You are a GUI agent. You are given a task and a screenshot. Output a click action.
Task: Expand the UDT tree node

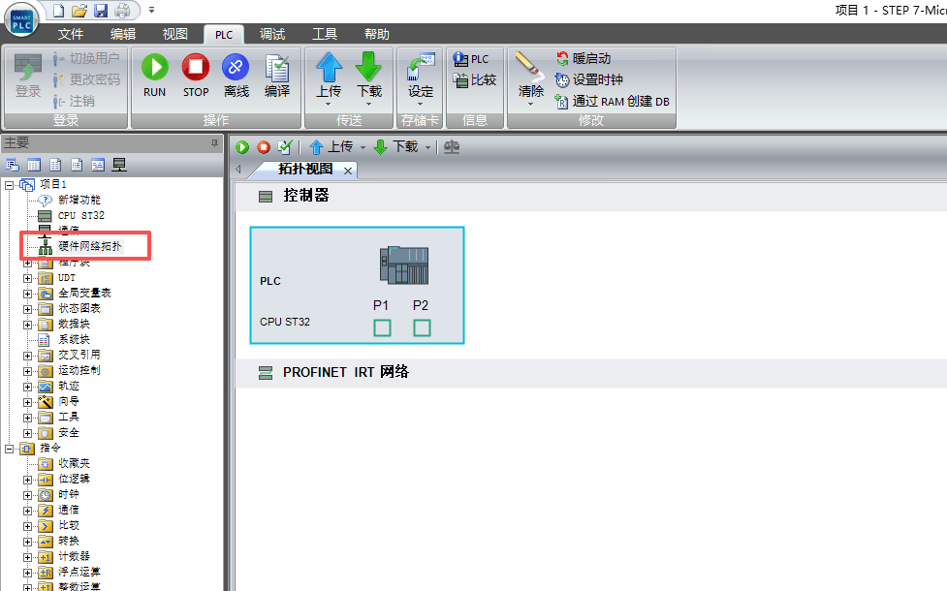(27, 278)
